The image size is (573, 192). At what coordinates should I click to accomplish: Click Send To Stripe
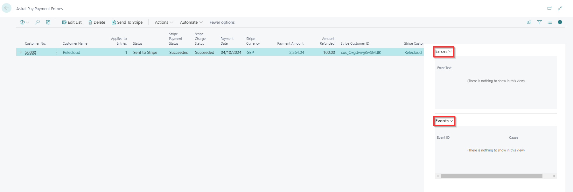(x=127, y=22)
